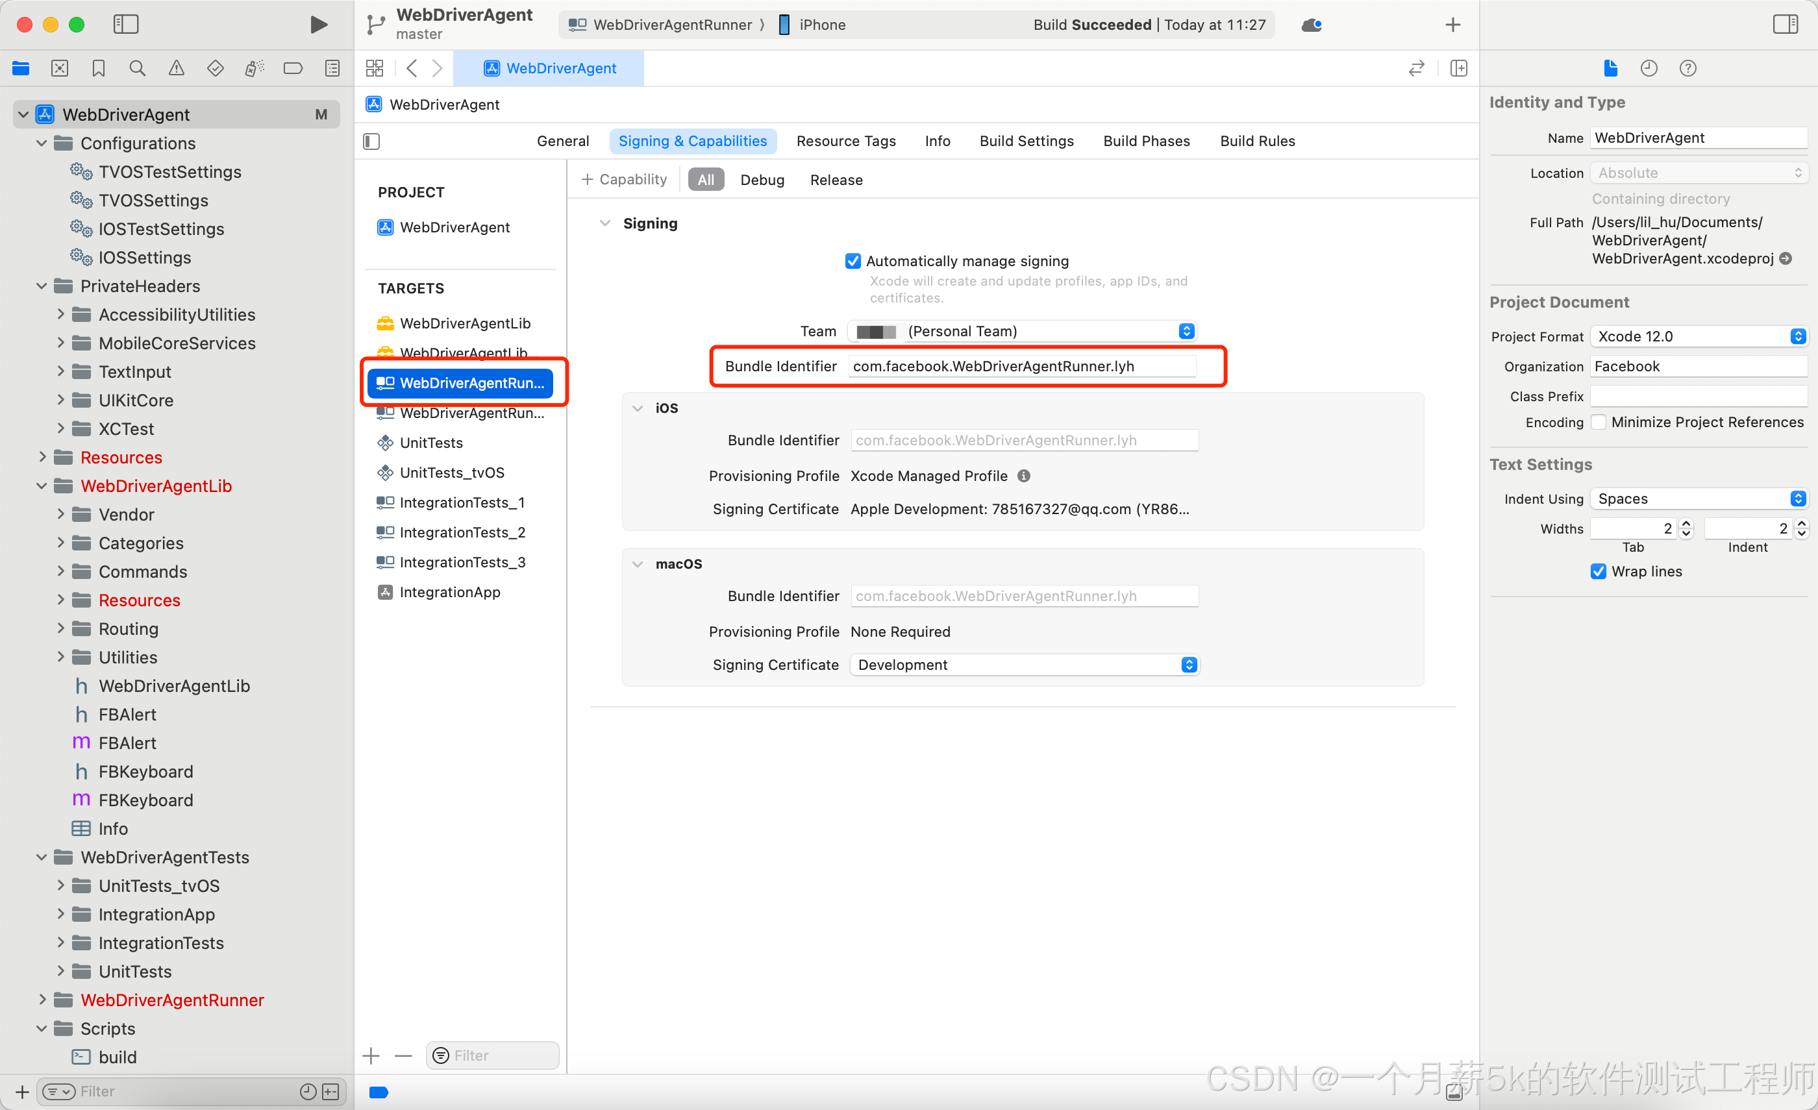The width and height of the screenshot is (1818, 1110).
Task: Switch to the Build Settings tab
Action: (x=1027, y=141)
